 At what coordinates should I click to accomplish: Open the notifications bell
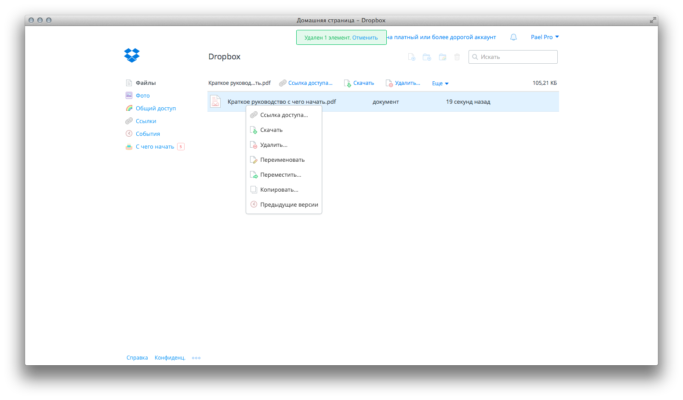point(513,37)
